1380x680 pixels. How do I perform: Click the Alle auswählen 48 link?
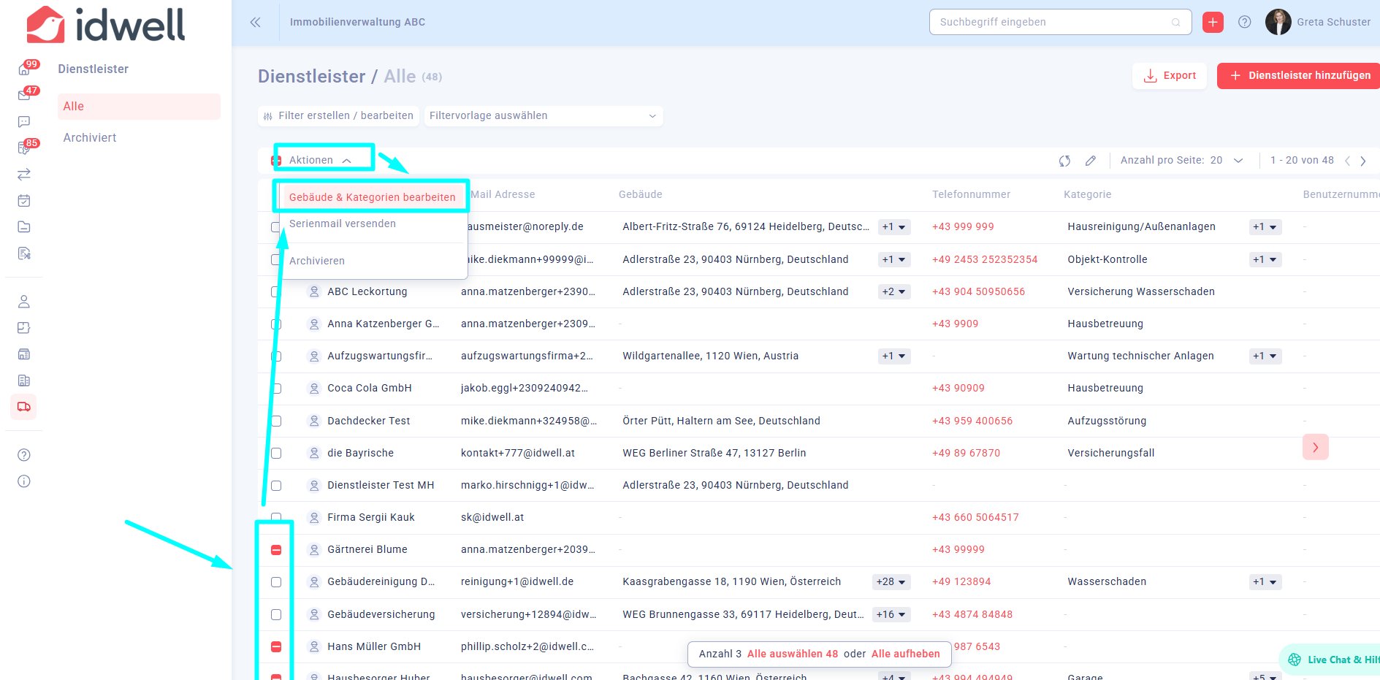[x=792, y=654]
